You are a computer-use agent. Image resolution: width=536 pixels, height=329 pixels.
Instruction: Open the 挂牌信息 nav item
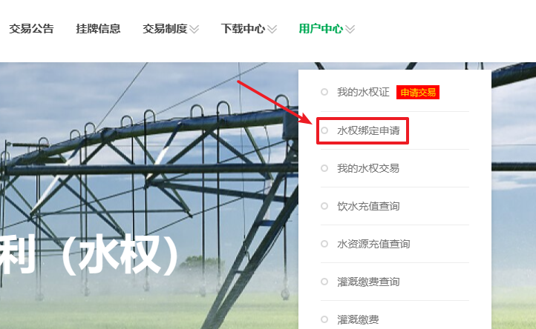(98, 29)
